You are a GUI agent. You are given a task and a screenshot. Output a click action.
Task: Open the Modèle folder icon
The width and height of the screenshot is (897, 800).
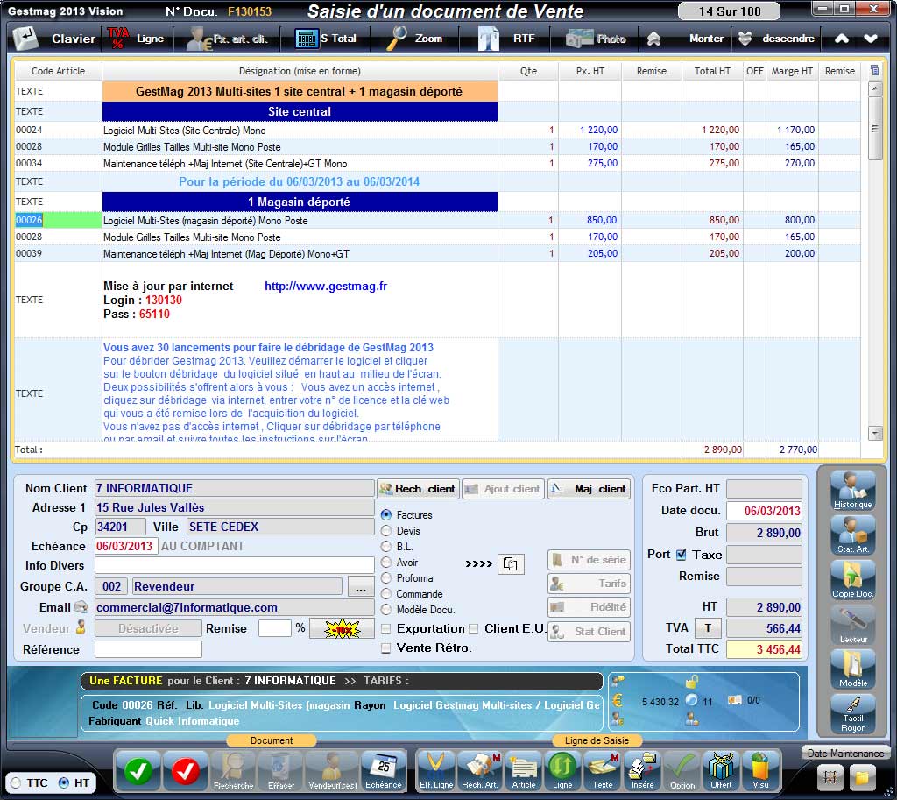tap(853, 669)
